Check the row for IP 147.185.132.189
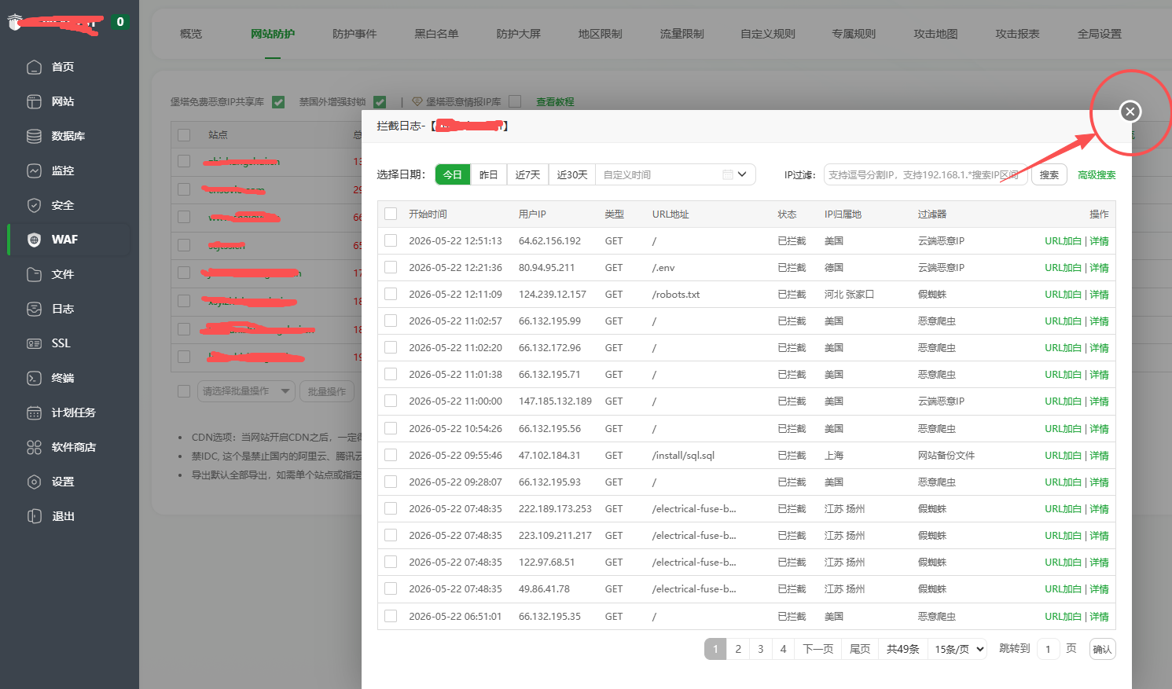Image resolution: width=1172 pixels, height=689 pixels. pos(391,401)
